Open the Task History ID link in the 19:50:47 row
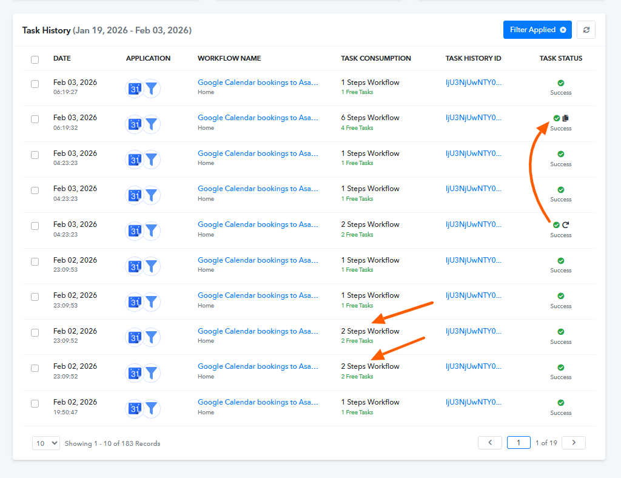621x478 pixels. (473, 402)
